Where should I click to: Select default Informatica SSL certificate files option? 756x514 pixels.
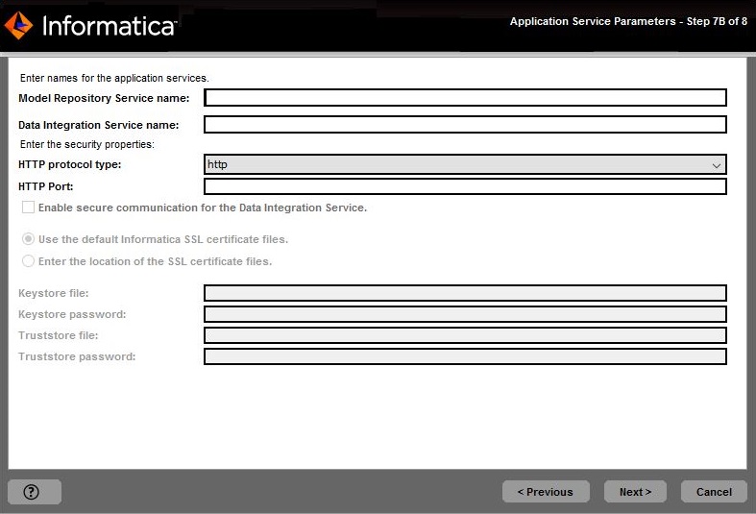28,239
